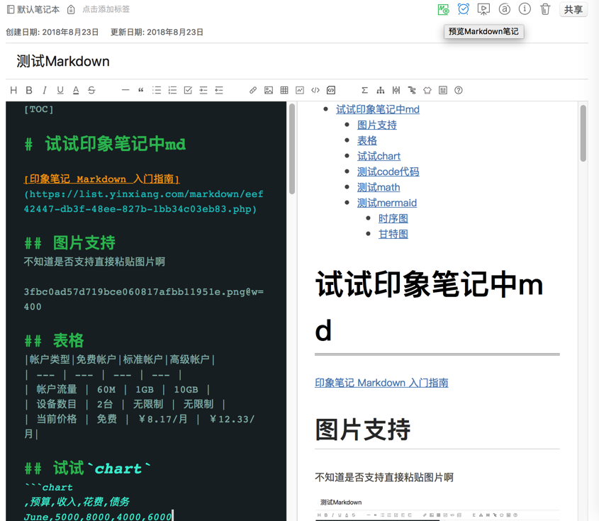Open TOC link 试试chart
The height and width of the screenshot is (521, 599).
click(379, 156)
